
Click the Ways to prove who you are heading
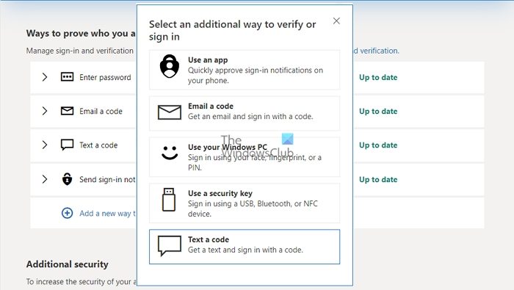click(x=81, y=33)
